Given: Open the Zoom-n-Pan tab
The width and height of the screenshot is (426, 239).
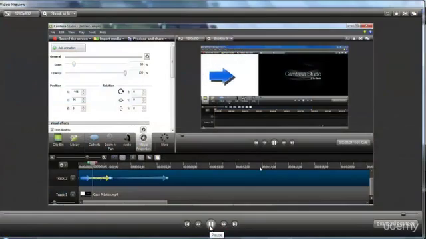Looking at the screenshot, I should pyautogui.click(x=110, y=142).
